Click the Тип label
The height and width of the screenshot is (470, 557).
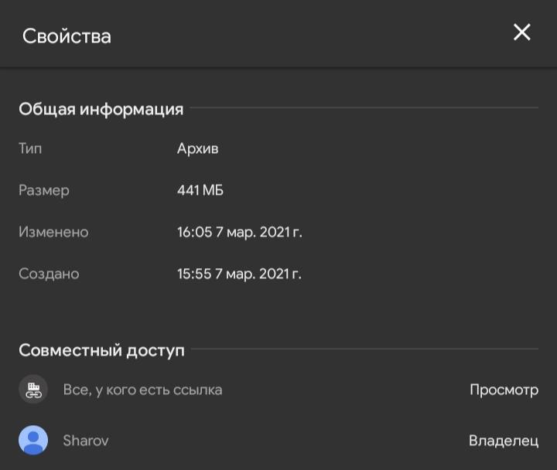click(x=30, y=148)
